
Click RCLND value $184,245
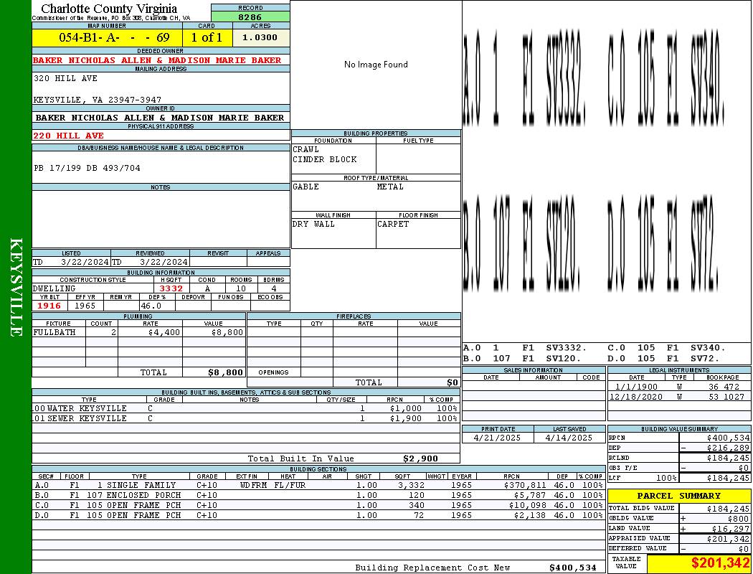[728, 458]
